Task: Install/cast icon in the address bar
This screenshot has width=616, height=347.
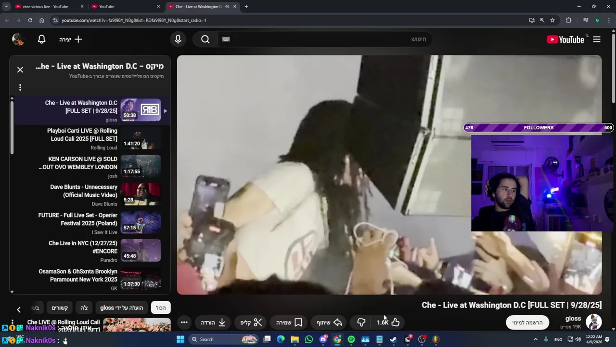Action: (531, 20)
